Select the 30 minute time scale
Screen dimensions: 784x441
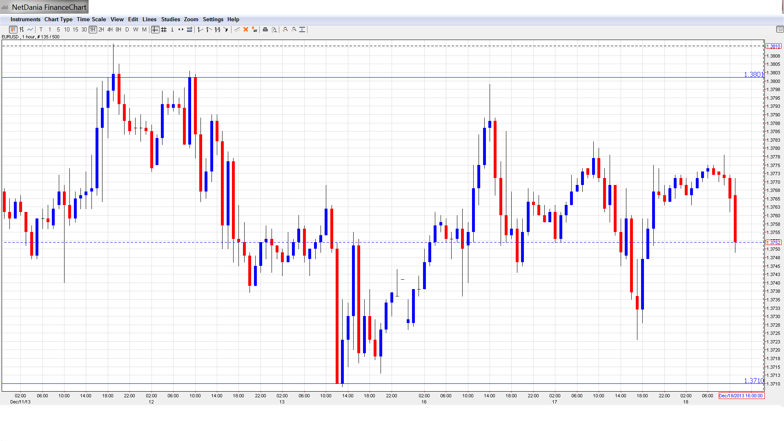pyautogui.click(x=84, y=29)
